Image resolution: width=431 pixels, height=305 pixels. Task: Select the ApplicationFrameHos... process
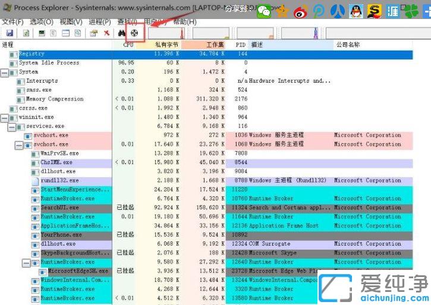75,226
